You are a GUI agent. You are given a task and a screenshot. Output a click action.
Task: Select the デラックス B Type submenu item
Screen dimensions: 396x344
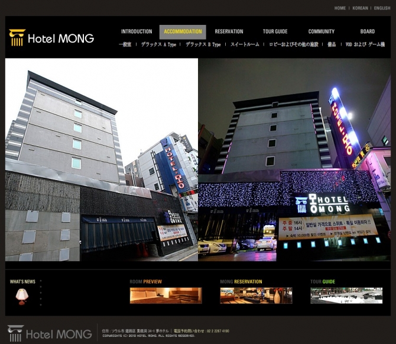pos(203,44)
